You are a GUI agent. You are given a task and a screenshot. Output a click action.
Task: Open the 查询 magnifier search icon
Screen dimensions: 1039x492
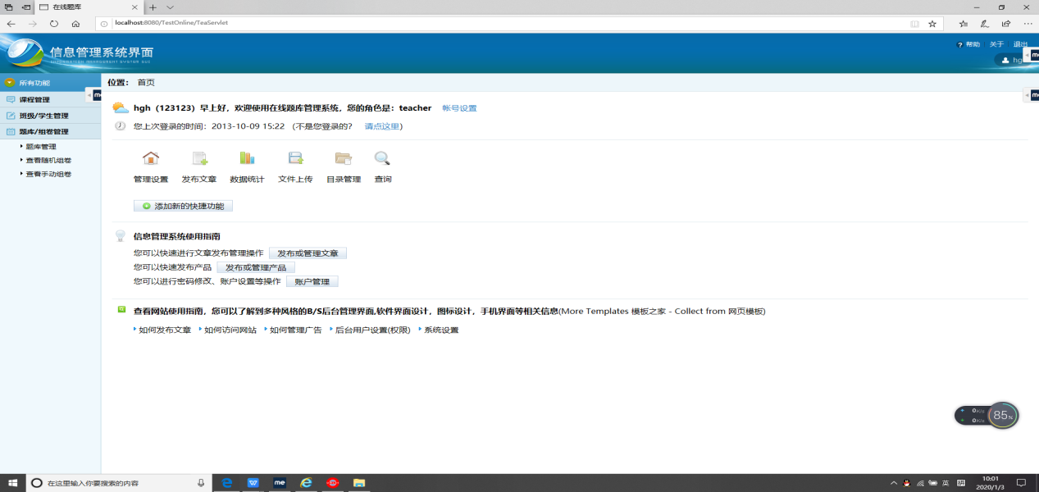382,158
